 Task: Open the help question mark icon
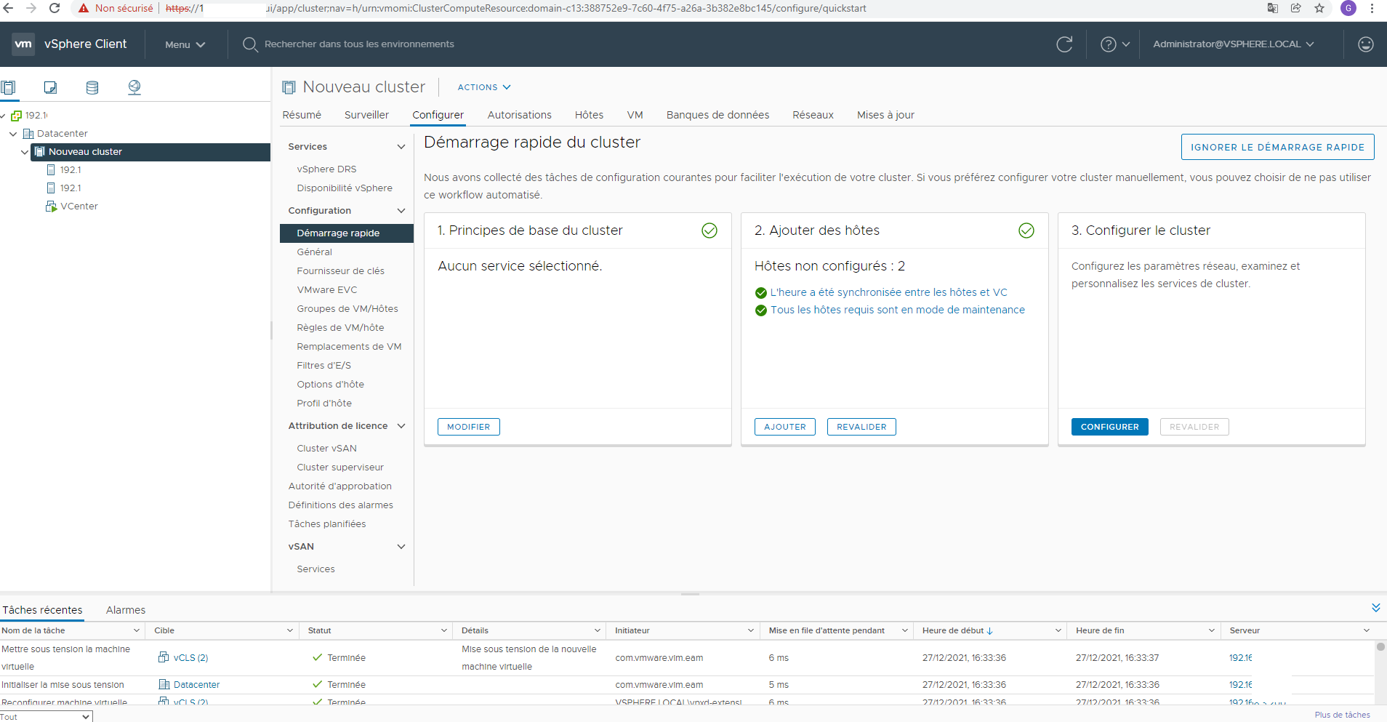point(1109,44)
